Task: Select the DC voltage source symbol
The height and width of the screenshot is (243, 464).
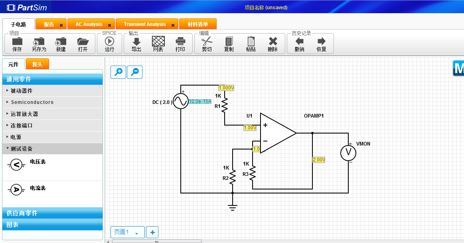Action: (x=180, y=102)
